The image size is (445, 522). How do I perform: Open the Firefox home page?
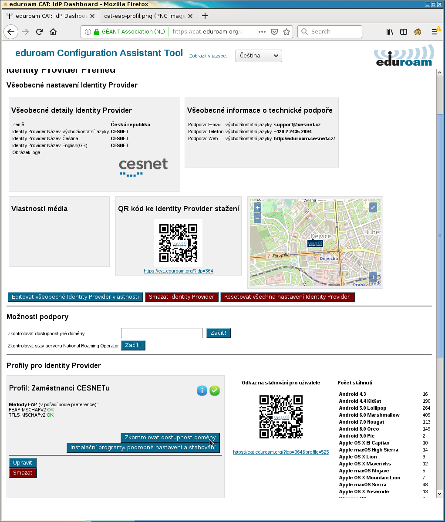click(53, 32)
